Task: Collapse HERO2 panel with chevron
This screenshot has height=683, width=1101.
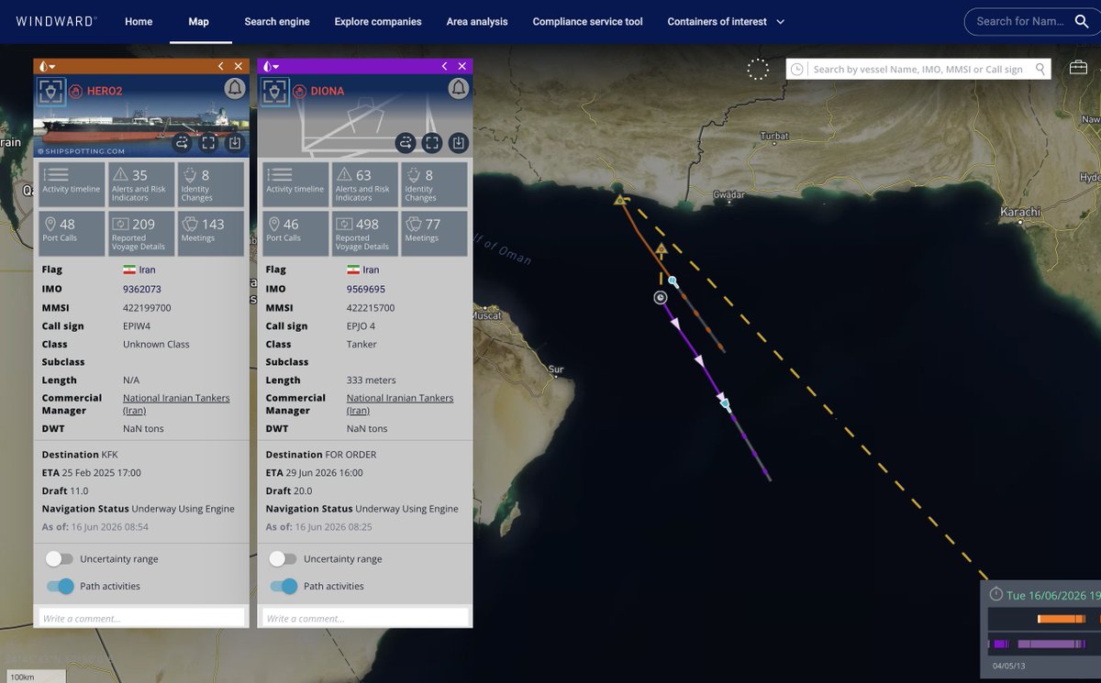Action: (x=221, y=66)
